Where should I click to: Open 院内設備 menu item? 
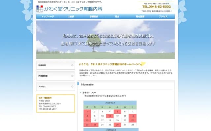pos(140,16)
